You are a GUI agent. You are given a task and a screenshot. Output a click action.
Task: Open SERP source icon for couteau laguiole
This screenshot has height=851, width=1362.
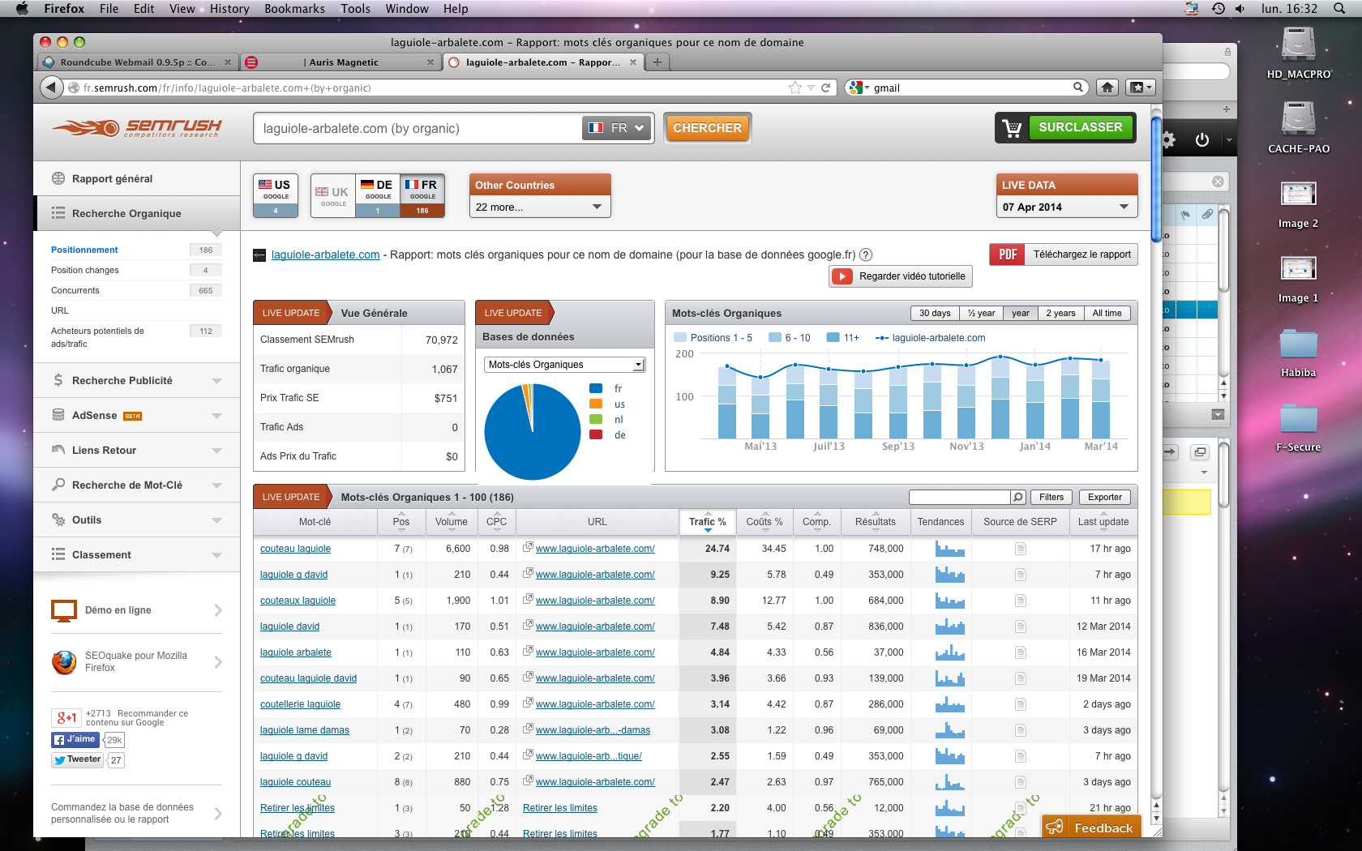click(1021, 549)
